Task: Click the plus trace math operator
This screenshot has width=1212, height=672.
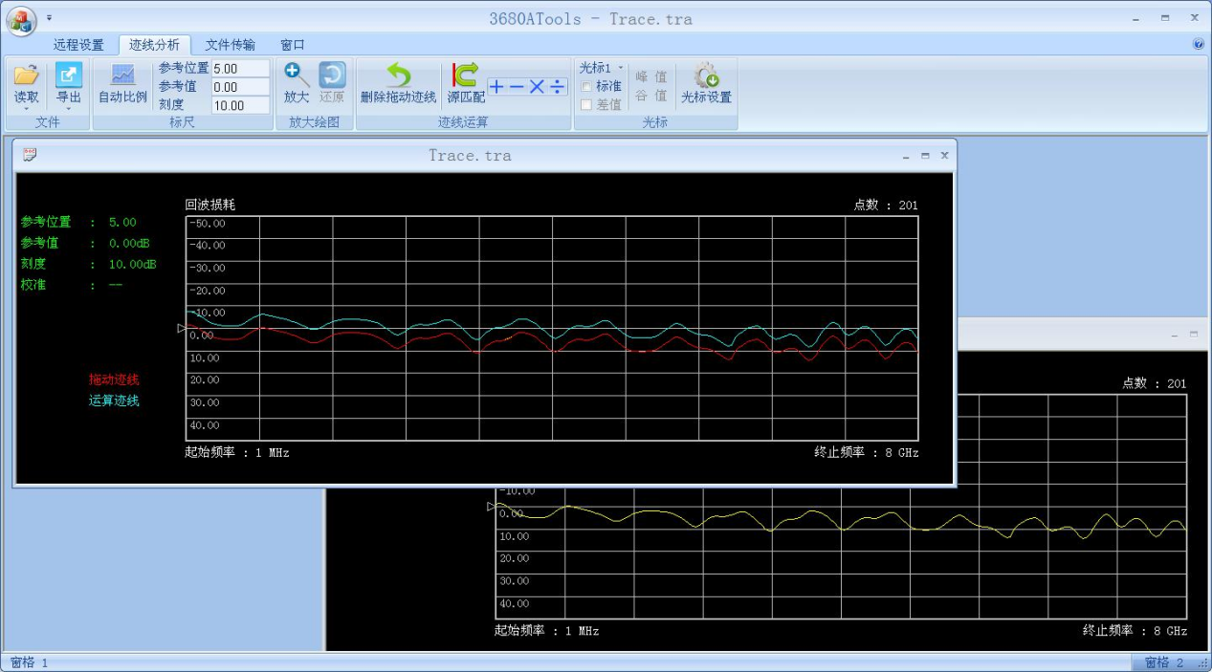Action: [x=496, y=87]
